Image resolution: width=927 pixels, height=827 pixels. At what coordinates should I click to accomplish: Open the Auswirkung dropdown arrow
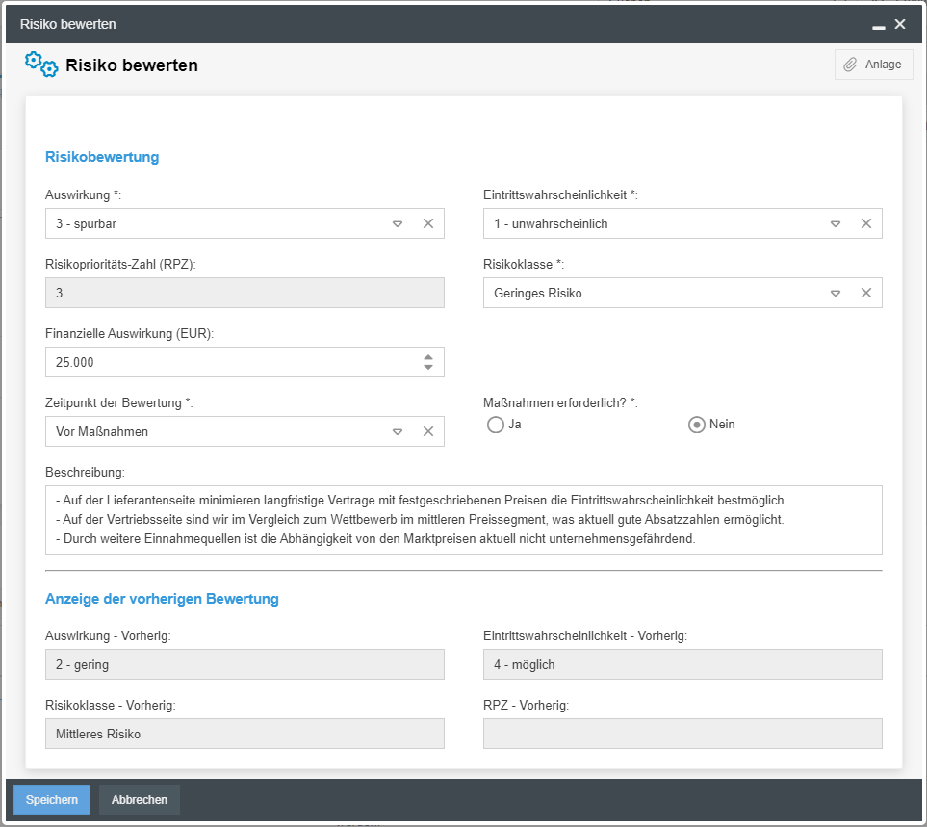(398, 223)
